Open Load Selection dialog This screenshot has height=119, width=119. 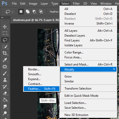(x=88, y=103)
